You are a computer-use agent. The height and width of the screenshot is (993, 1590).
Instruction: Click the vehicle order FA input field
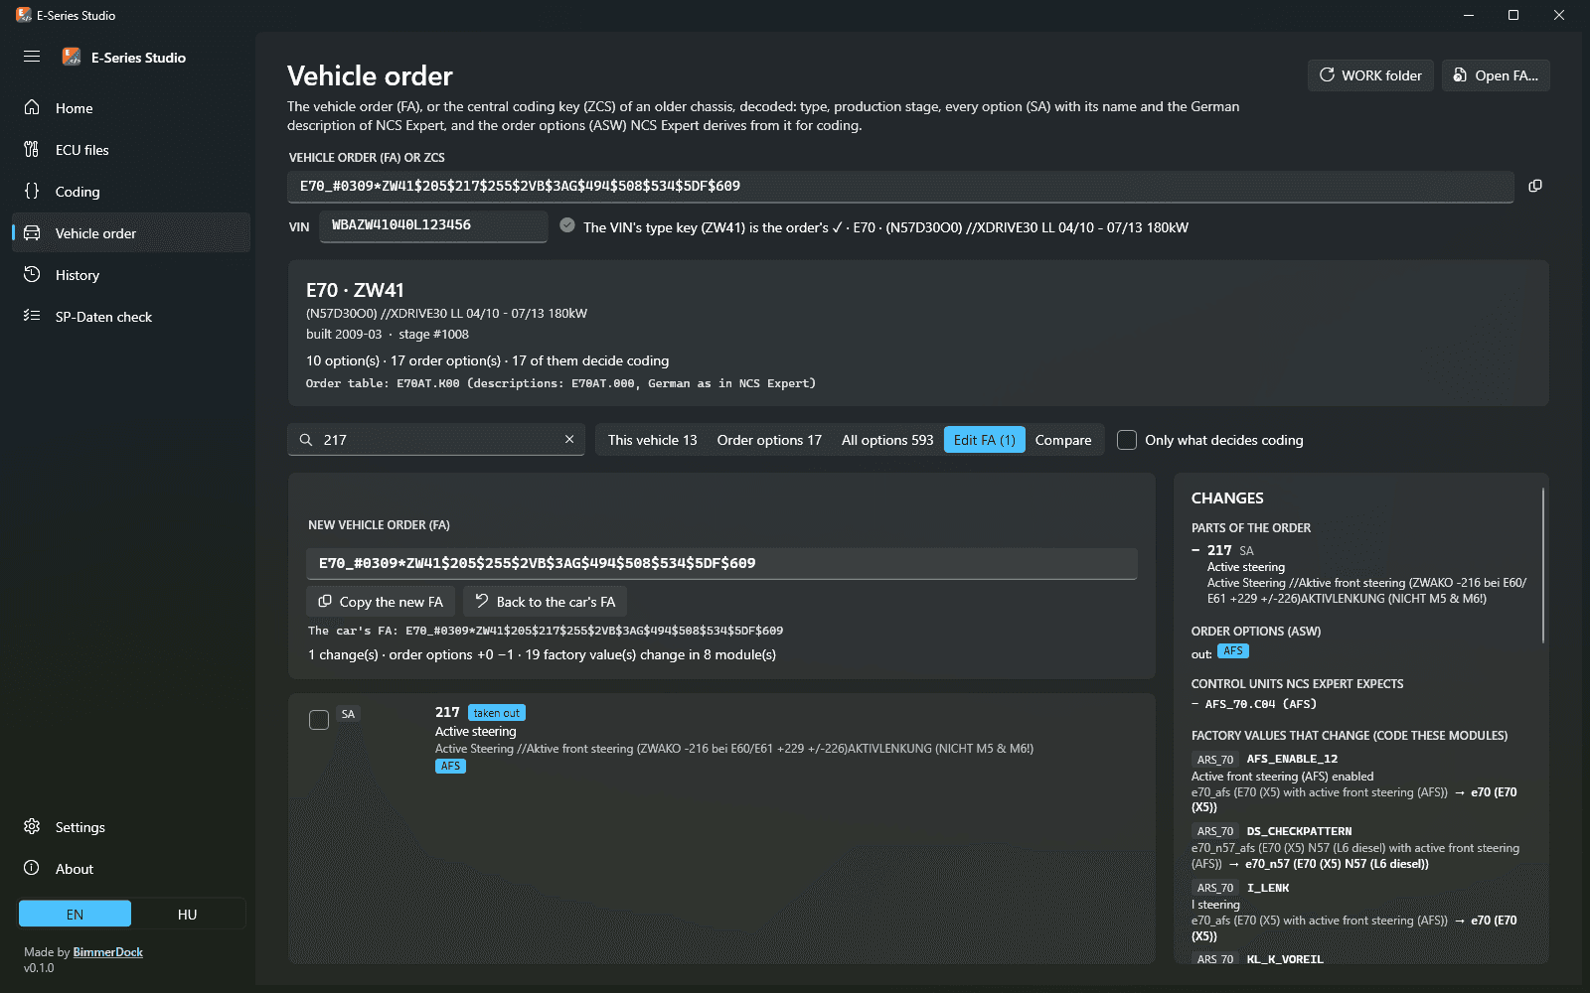900,187
